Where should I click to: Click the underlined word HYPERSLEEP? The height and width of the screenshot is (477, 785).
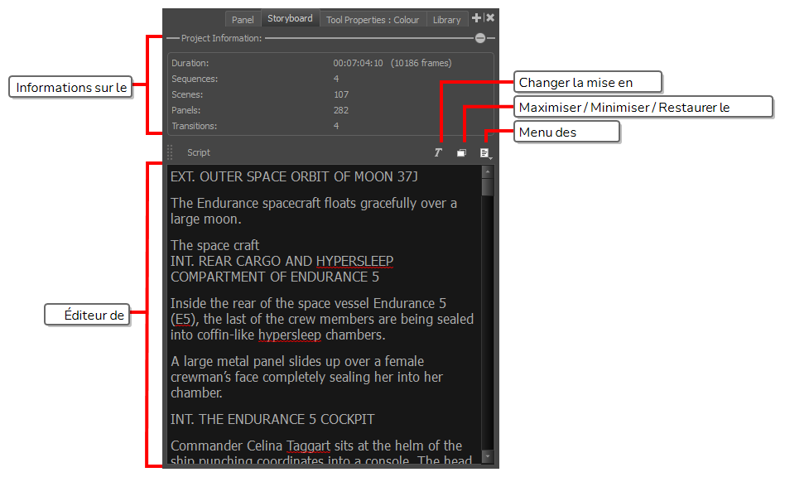pyautogui.click(x=354, y=261)
